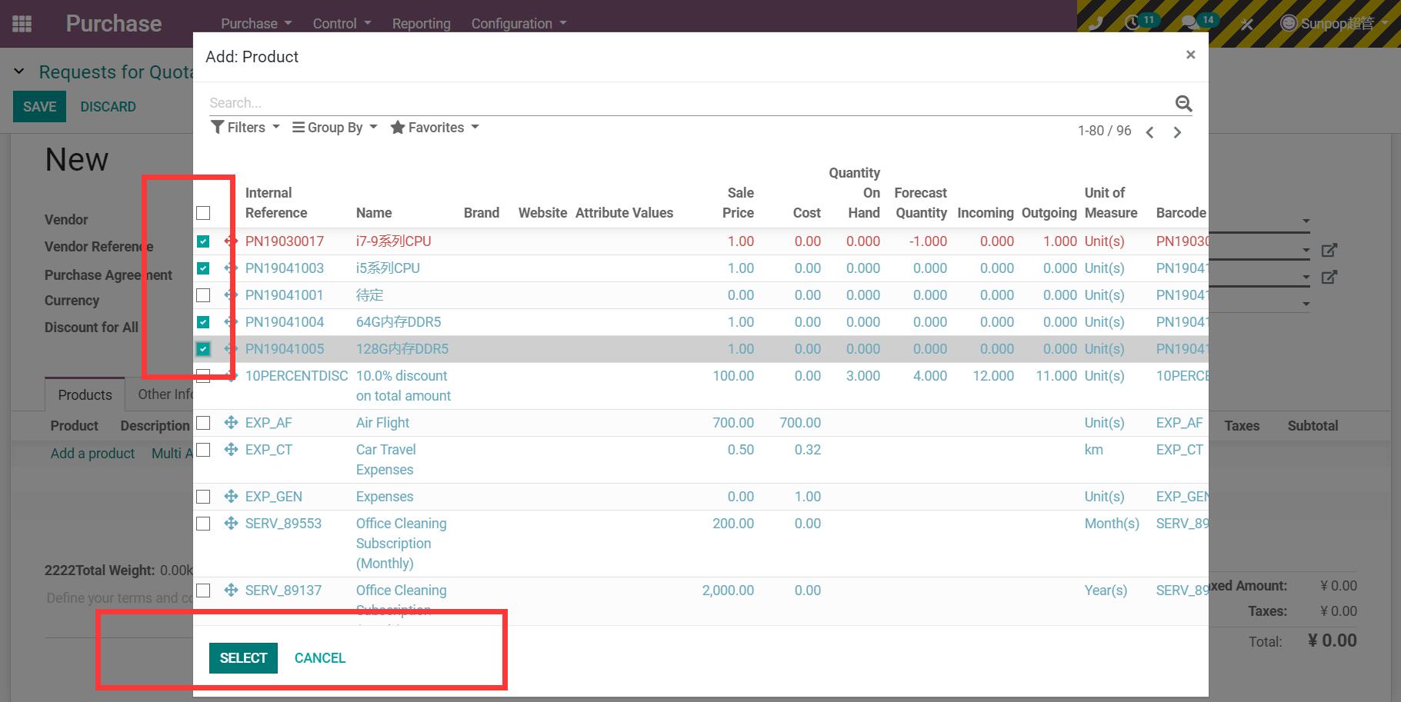The height and width of the screenshot is (702, 1401).
Task: Click the drag handle of PN19041003 row
Action: tap(231, 268)
